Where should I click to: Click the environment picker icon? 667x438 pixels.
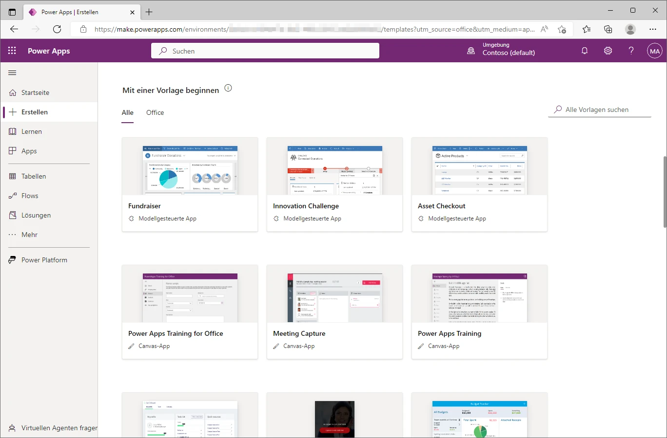pos(471,51)
